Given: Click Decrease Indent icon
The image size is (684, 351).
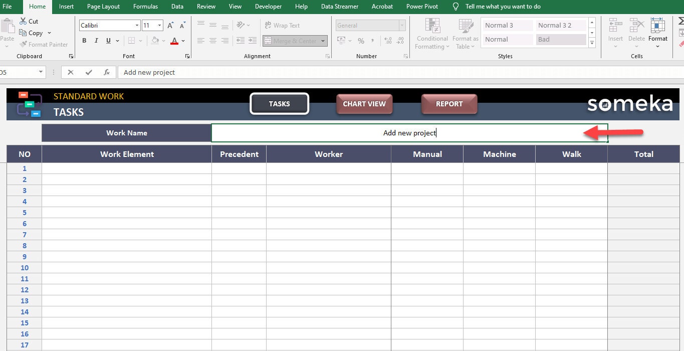Looking at the screenshot, I should tap(241, 41).
